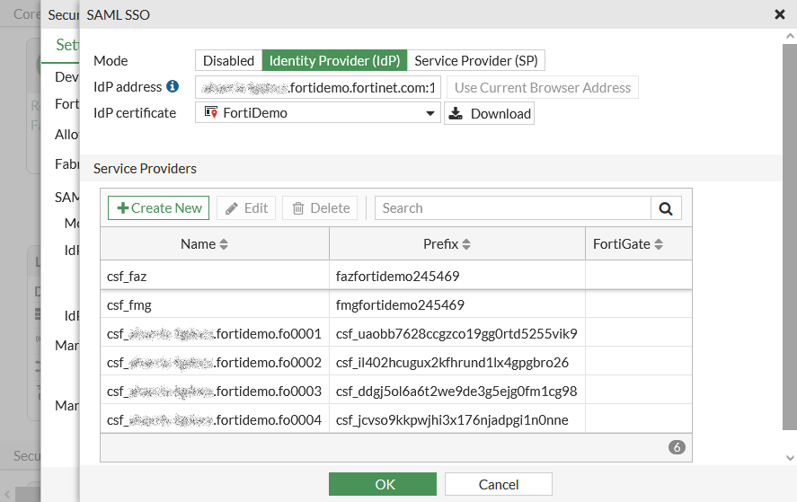The width and height of the screenshot is (797, 502).
Task: Open the IdP certificate dropdown
Action: [x=429, y=113]
